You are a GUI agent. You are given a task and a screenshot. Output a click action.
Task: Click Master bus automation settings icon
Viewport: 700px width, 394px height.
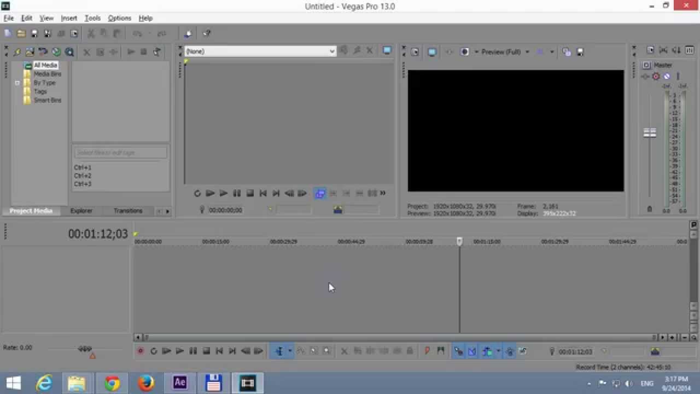point(656,77)
